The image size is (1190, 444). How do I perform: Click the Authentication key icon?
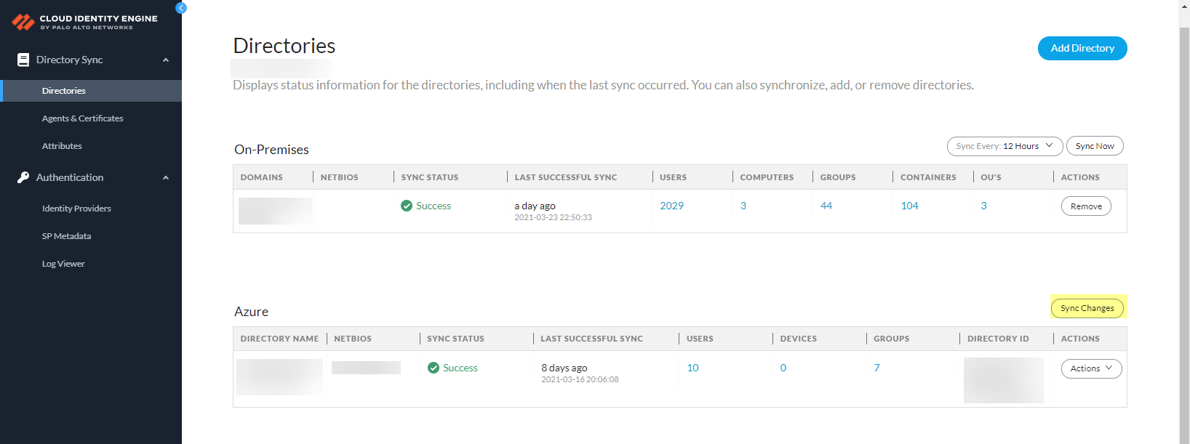point(23,177)
